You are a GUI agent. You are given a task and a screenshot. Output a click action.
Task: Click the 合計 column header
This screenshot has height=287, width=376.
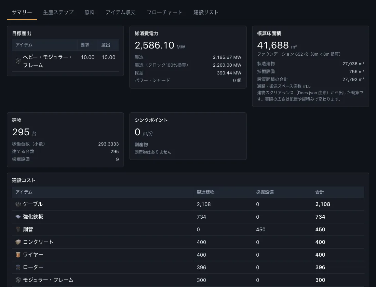click(x=320, y=192)
